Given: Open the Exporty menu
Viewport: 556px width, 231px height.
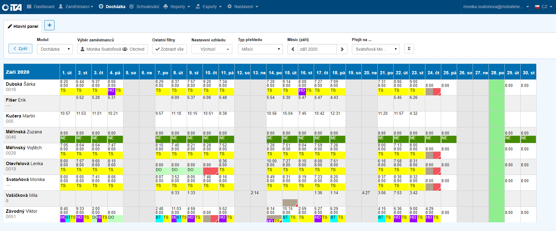Looking at the screenshot, I should point(209,7).
